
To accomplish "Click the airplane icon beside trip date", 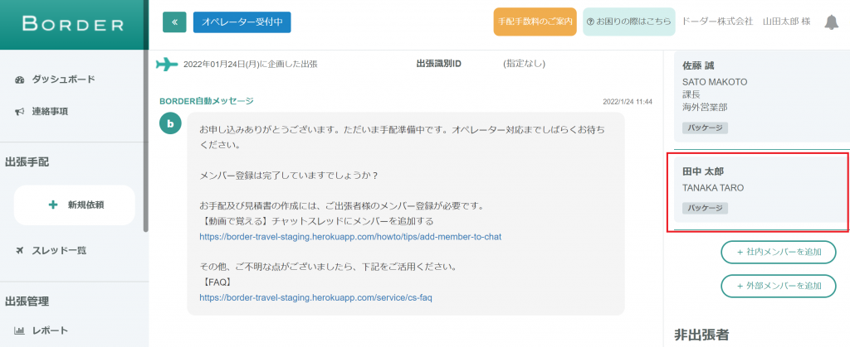I will tap(167, 64).
